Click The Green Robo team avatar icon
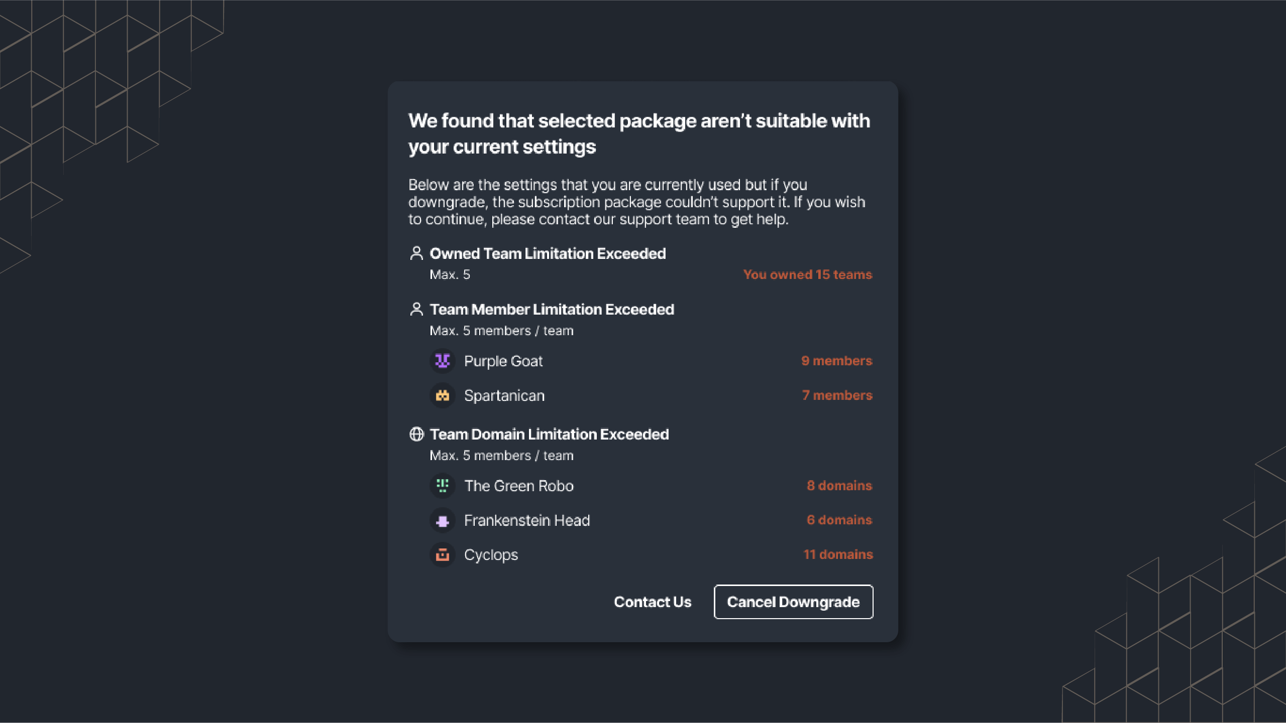 pyautogui.click(x=443, y=486)
